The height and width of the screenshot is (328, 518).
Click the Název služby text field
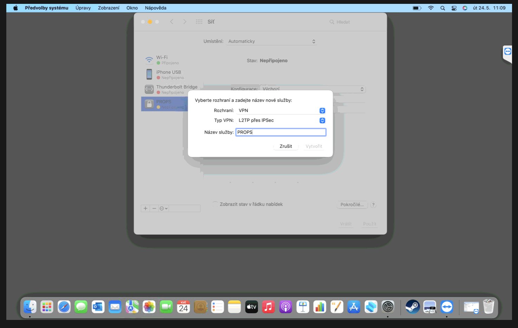281,132
